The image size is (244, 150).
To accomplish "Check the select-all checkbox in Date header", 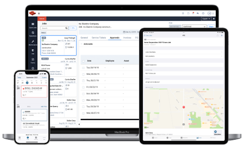I will 83,61.
